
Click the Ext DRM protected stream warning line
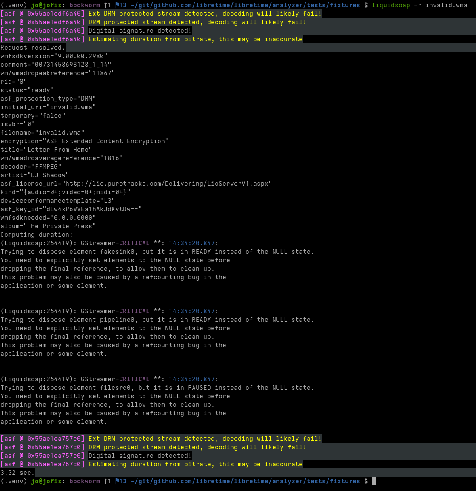204,13
